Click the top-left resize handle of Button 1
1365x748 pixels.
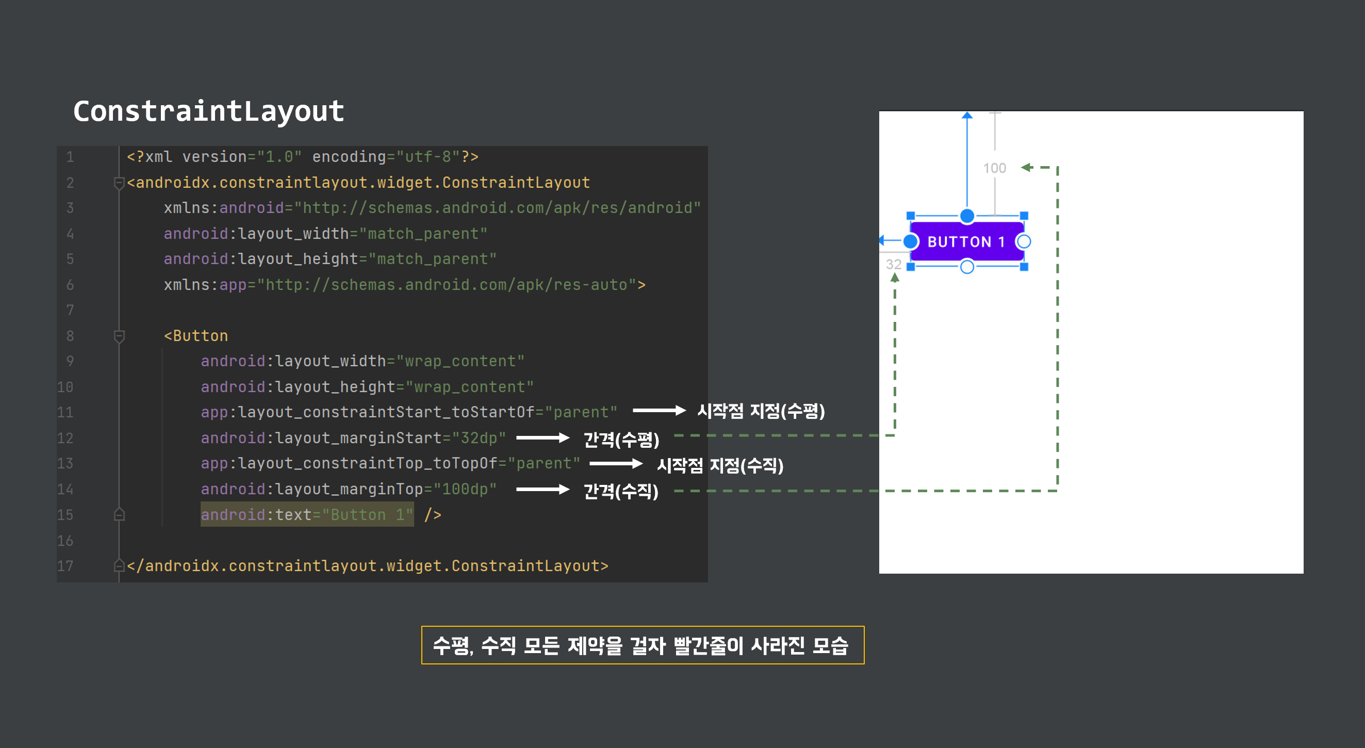[x=910, y=216]
